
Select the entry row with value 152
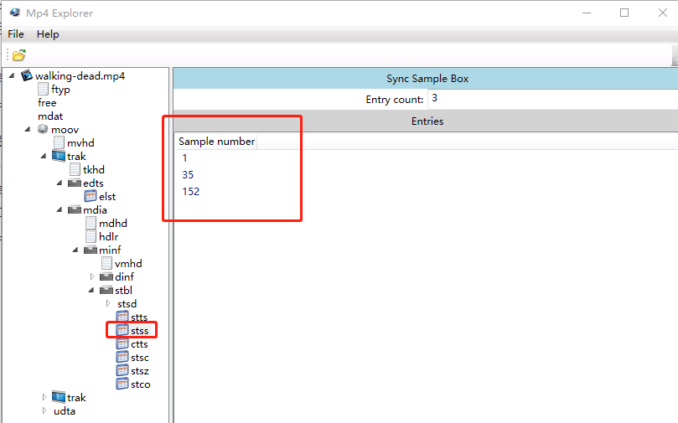[x=190, y=192]
